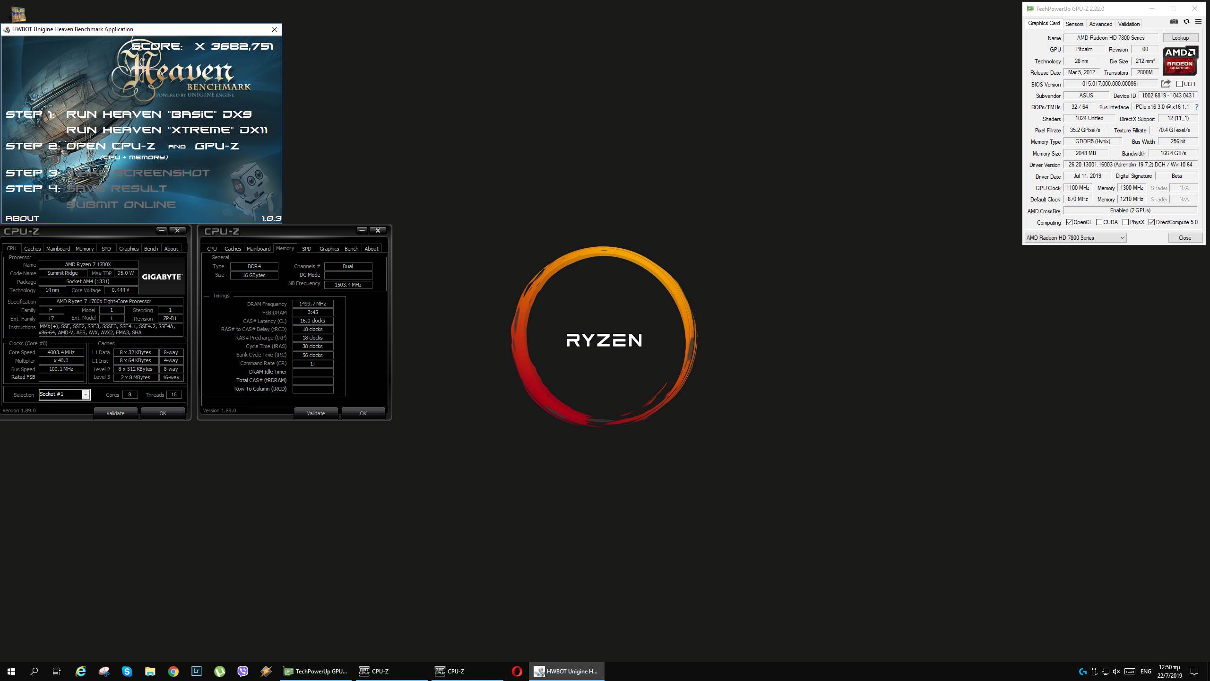Screen dimensions: 1210x681
Task: Click OK in left CPU-Z window
Action: tap(163, 413)
